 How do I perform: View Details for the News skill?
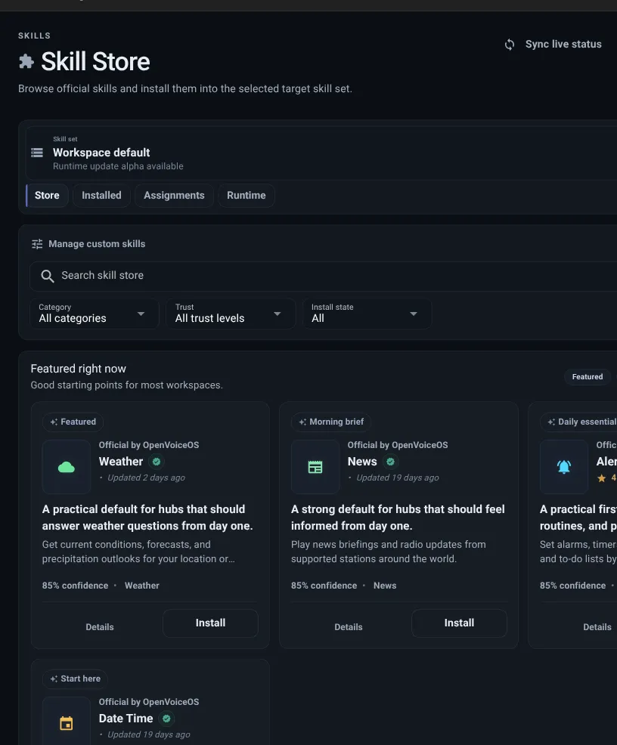point(349,626)
